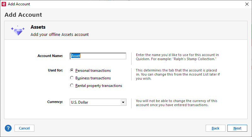The width and height of the screenshot is (252, 137).
Task: Close the Add Account dialog window
Action: (246, 4)
